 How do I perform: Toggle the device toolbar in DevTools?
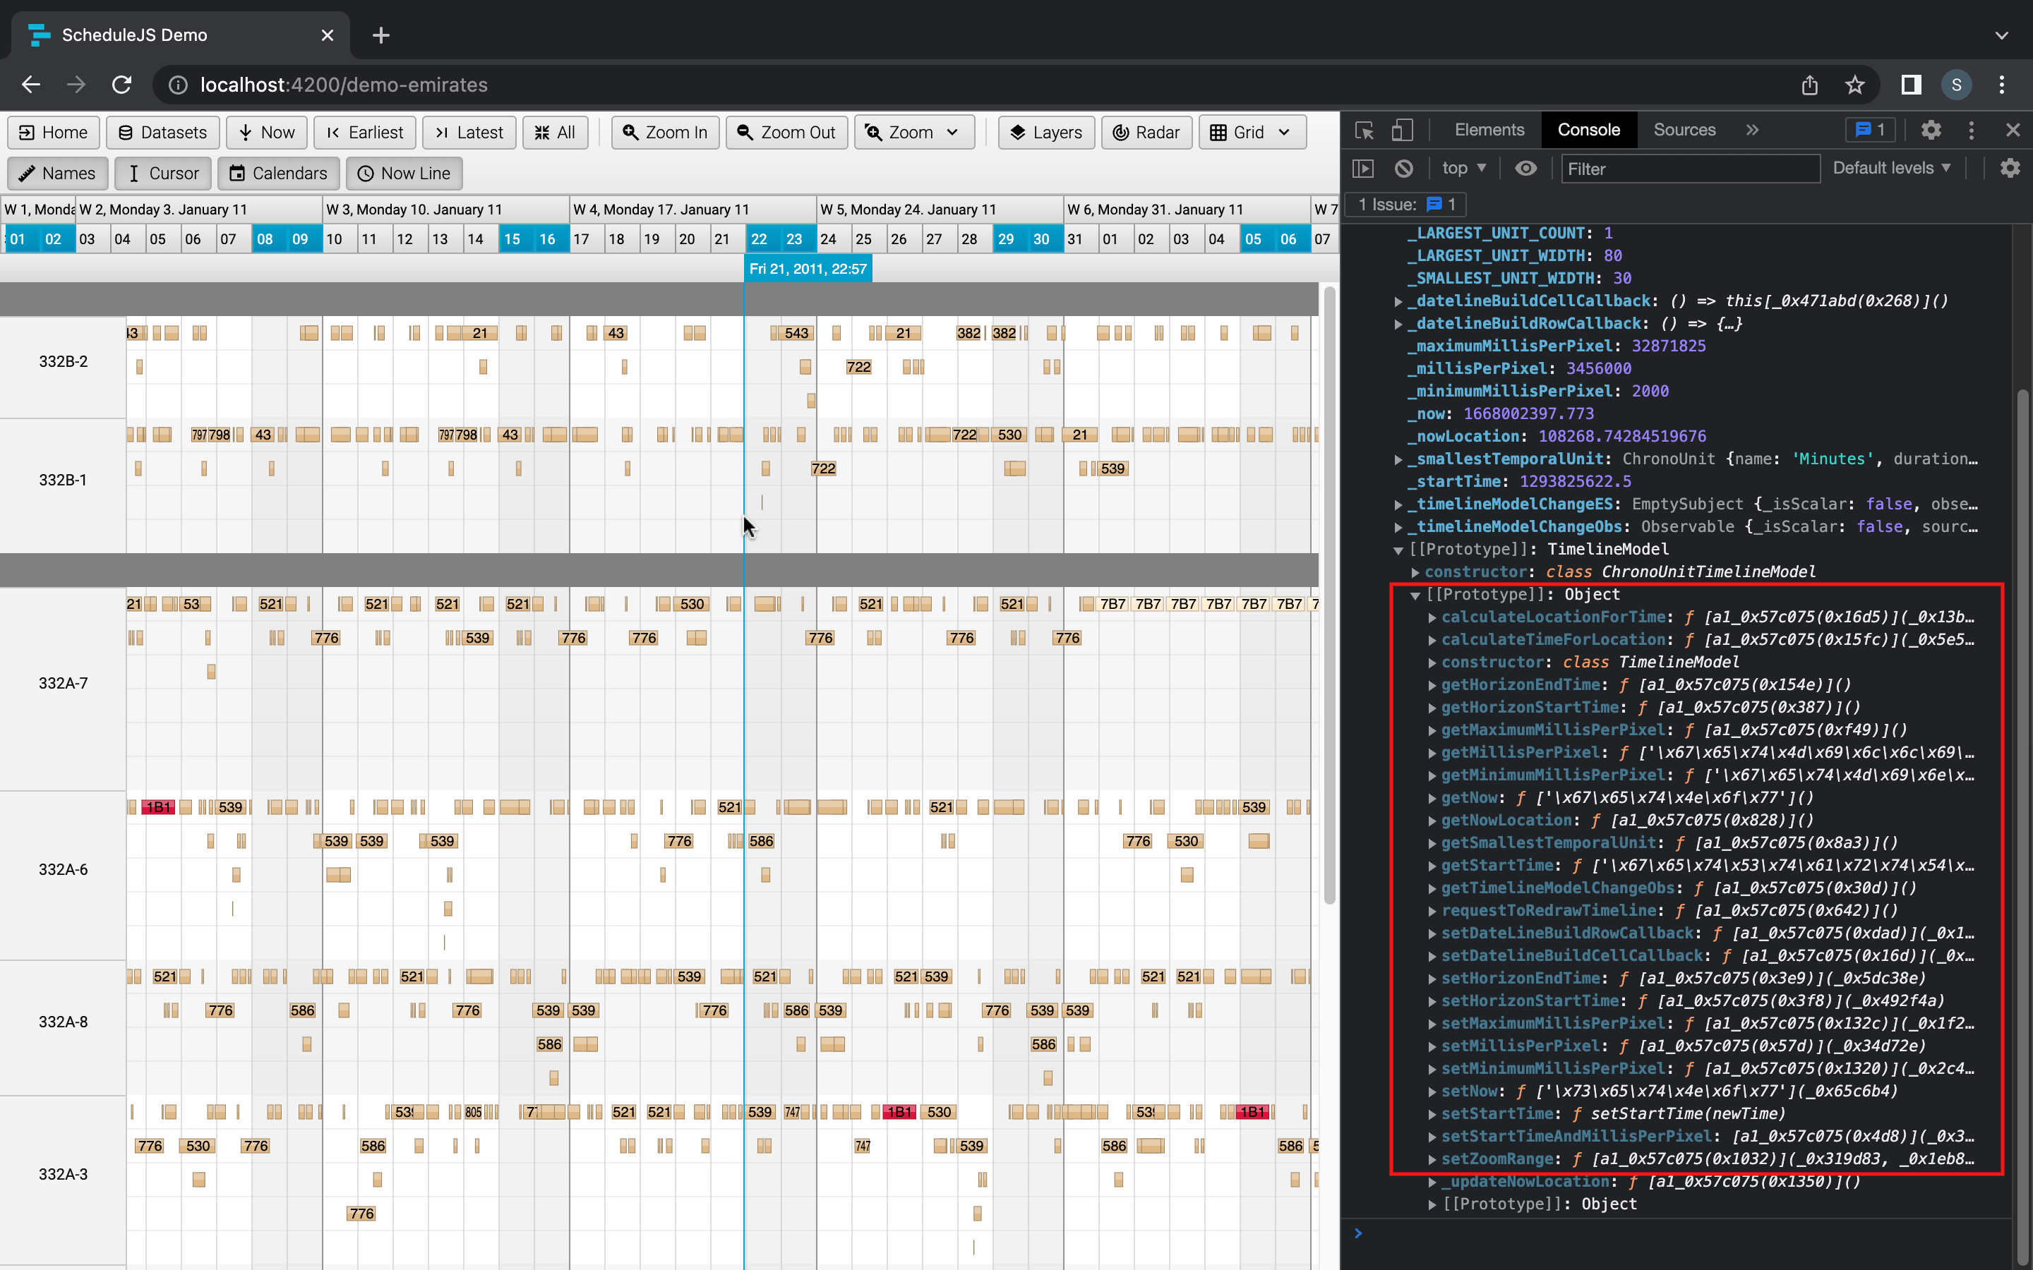click(x=1403, y=131)
